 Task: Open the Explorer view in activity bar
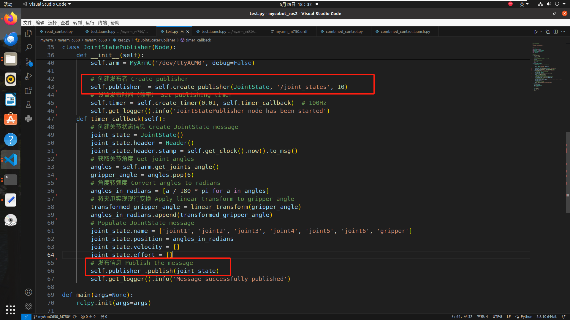[28, 33]
